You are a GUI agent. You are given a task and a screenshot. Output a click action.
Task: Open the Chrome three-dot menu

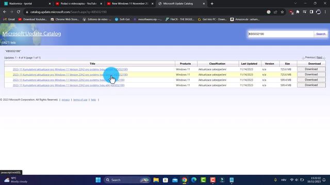tap(325, 12)
